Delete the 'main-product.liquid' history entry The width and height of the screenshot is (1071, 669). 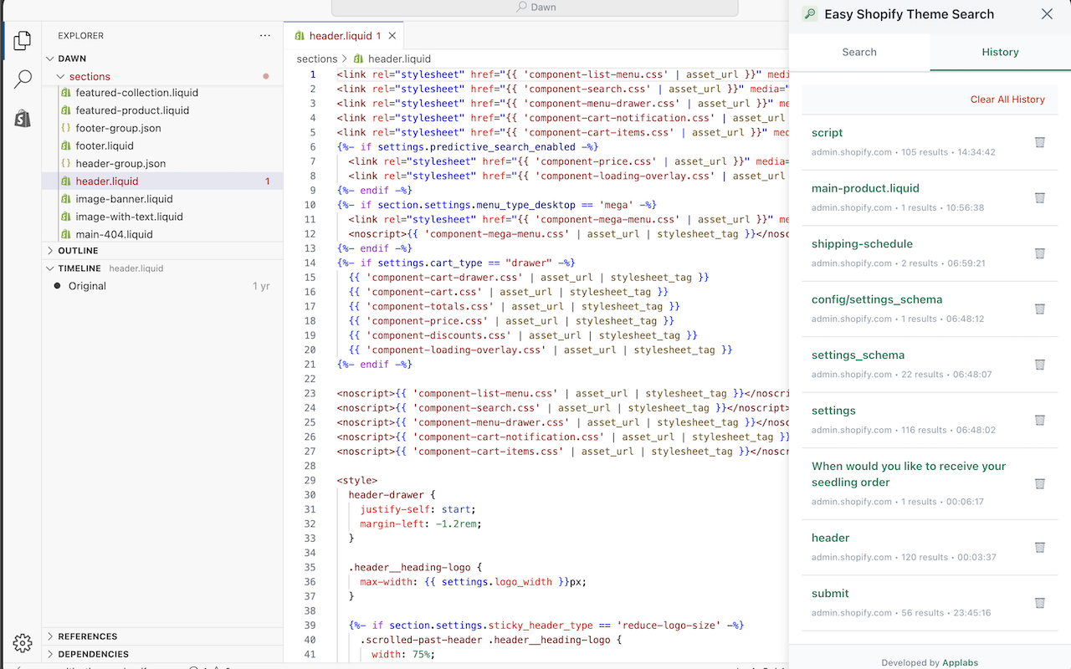click(1039, 198)
